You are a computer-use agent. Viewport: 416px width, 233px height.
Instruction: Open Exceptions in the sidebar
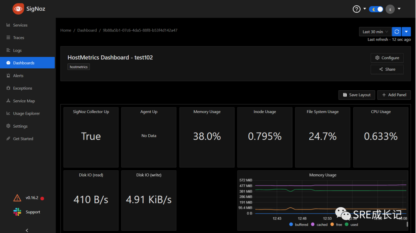(x=27, y=88)
